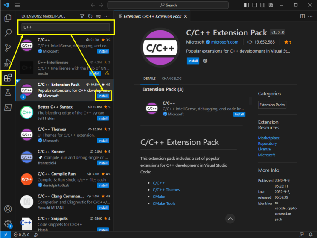Screen dimensions: 317x238
Task: Select deprecated C++ Intellisense list item
Action: [64, 68]
